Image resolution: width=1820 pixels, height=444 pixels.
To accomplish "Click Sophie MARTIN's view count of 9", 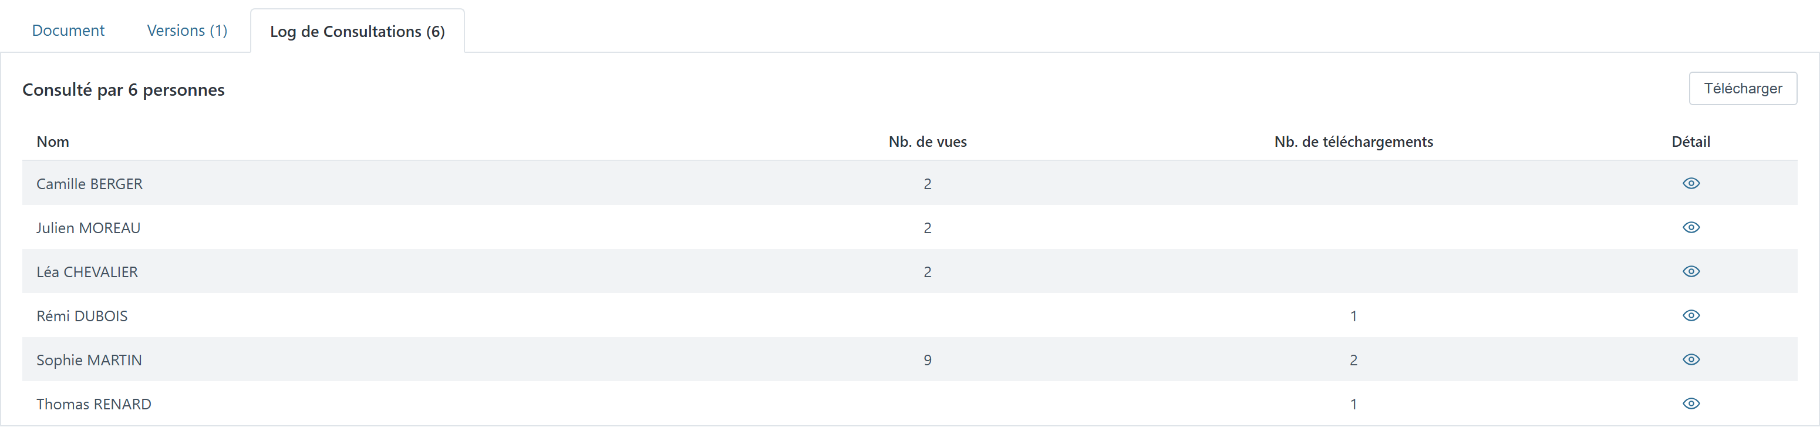I will tap(928, 360).
